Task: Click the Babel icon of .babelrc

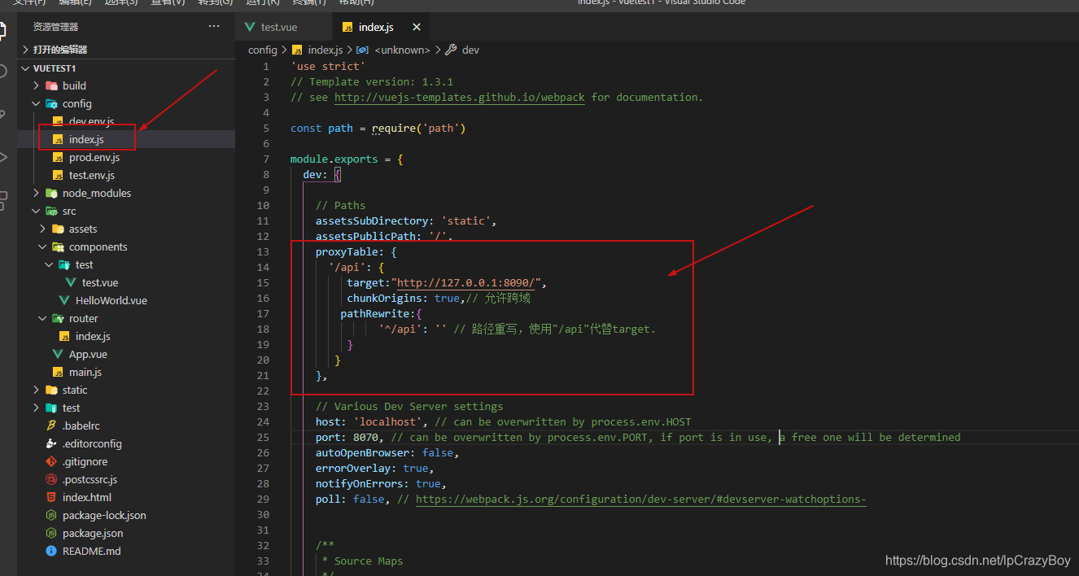Action: pos(51,425)
